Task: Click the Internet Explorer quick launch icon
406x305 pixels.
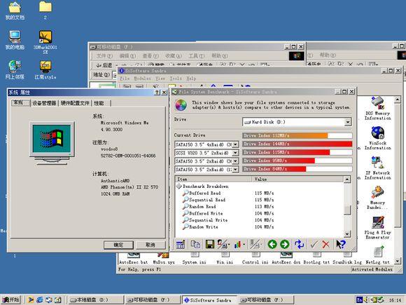Action: pyautogui.click(x=40, y=300)
